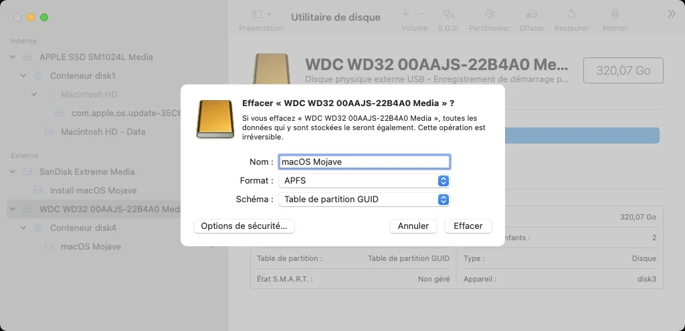Click the disk icon beside SanDisk Extreme Media
The width and height of the screenshot is (685, 331).
[x=27, y=172]
